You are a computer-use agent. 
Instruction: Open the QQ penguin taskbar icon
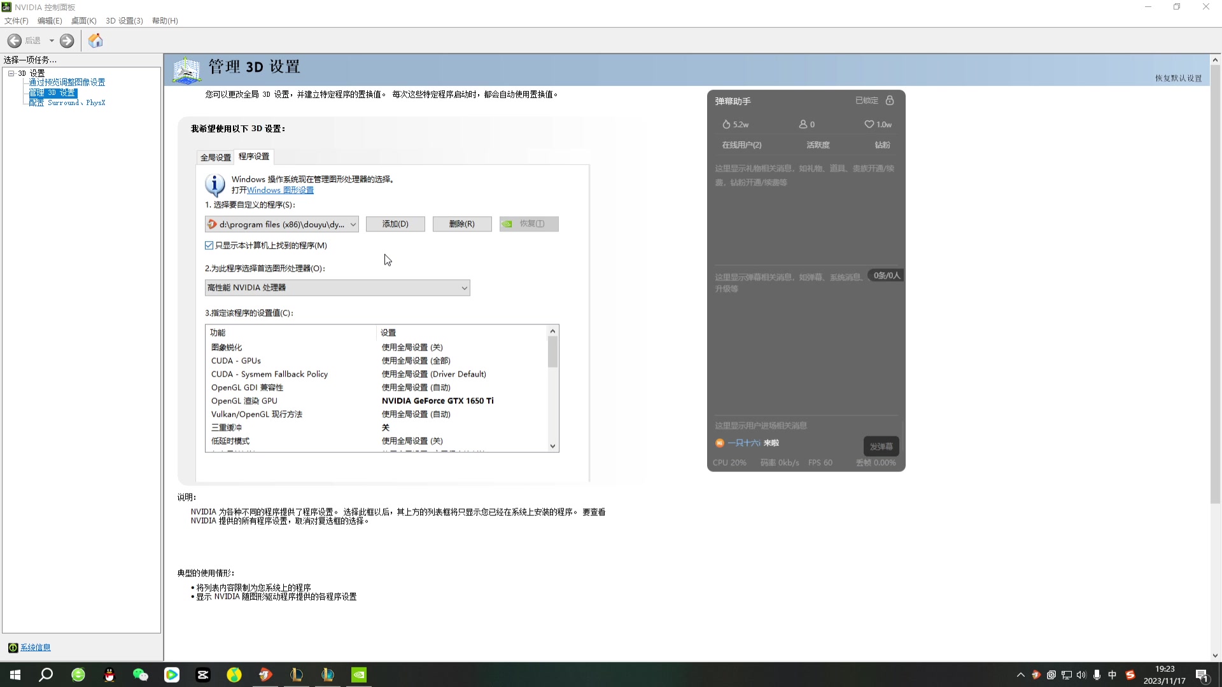pos(109,675)
